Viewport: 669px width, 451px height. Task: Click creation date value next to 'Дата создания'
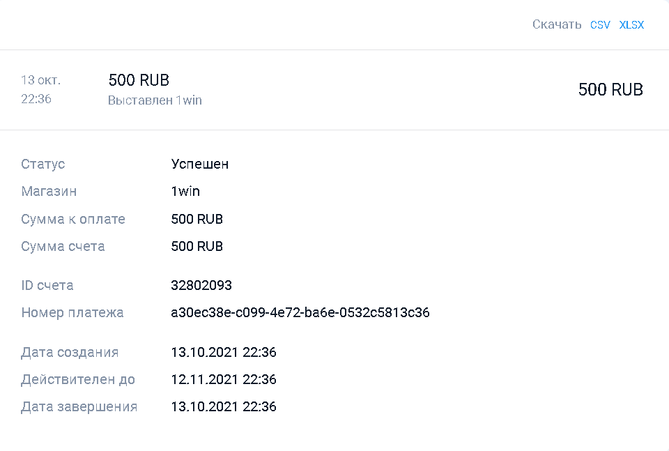pos(223,353)
